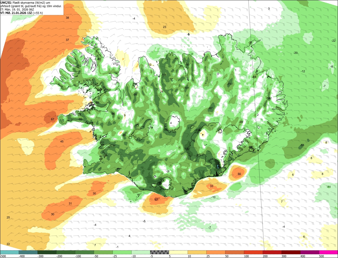Click the '-400' legend label
338x258 pixels.
22,256
